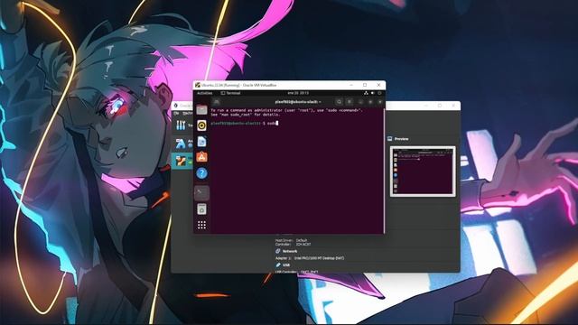
Task: Click the terminal vertical scrollbar
Action: coord(383,171)
